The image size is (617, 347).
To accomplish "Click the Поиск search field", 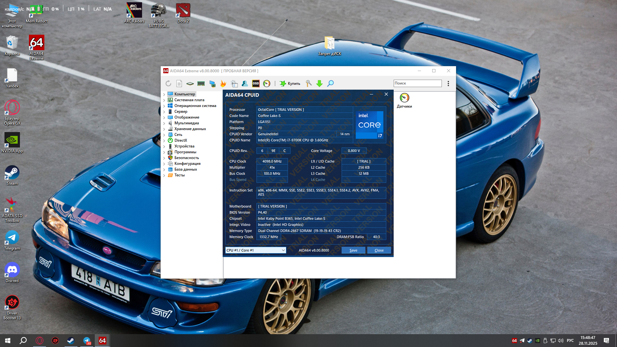I will 417,83.
